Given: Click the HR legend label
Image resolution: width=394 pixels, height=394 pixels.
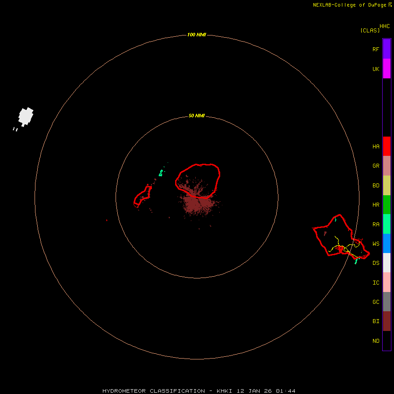Looking at the screenshot, I should tap(376, 205).
